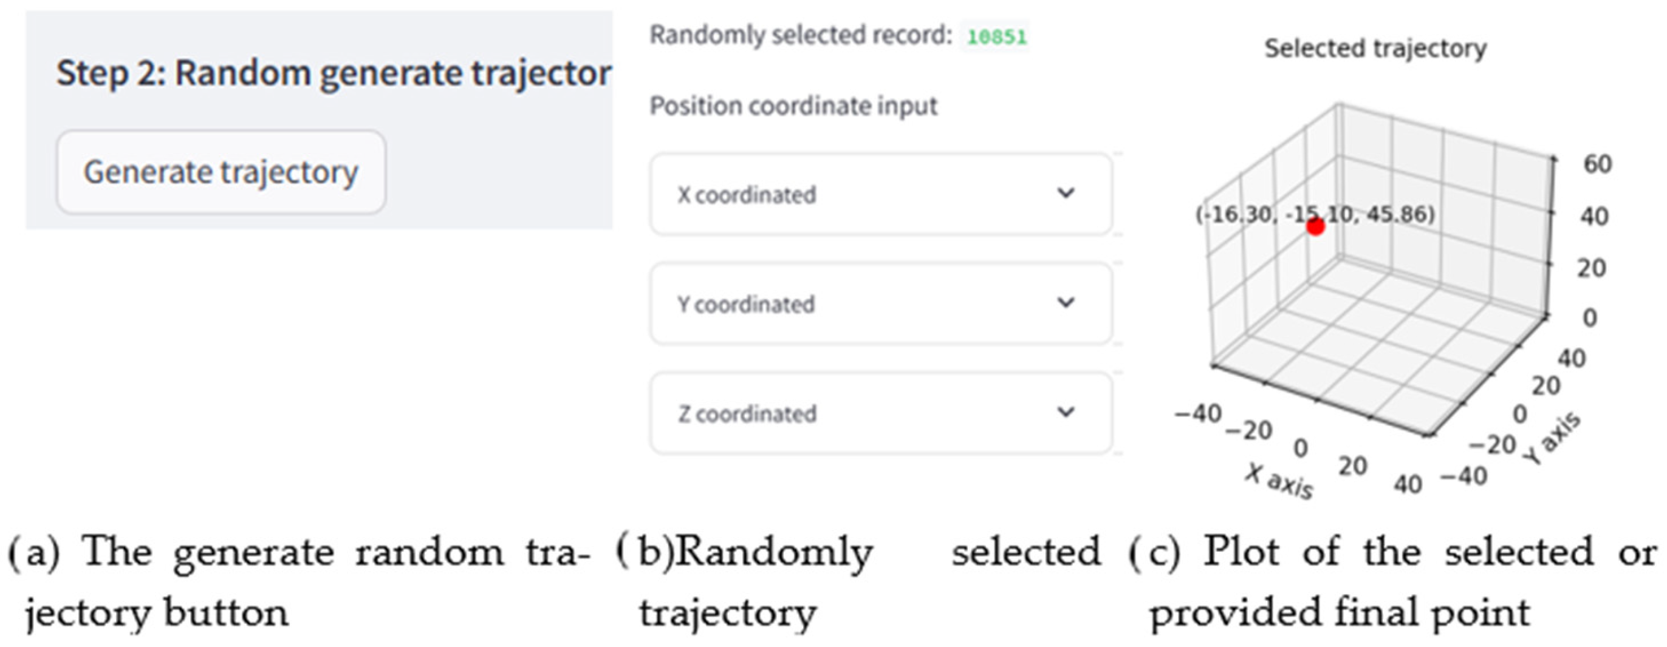Click the X axis label on the plot
The image size is (1667, 647).
[x=1278, y=482]
